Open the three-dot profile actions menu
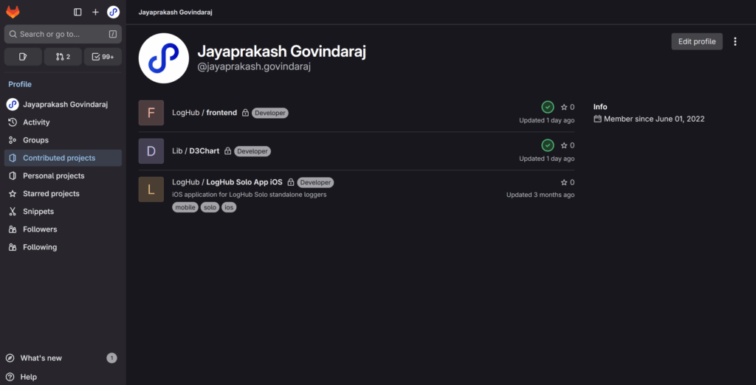This screenshot has width=756, height=385. [x=735, y=41]
